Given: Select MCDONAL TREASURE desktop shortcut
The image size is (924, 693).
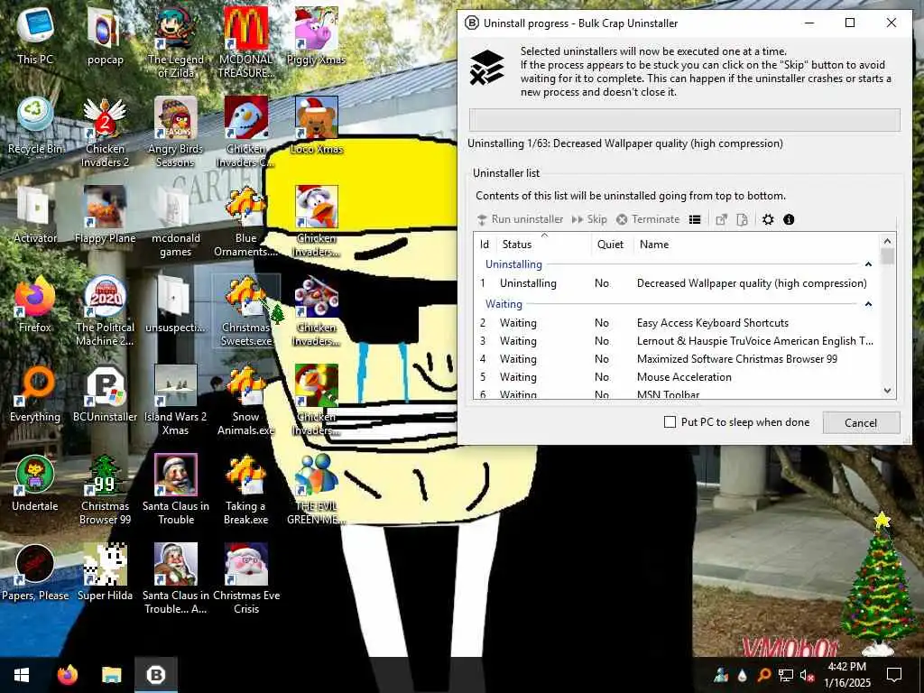Looking at the screenshot, I should pos(245,42).
